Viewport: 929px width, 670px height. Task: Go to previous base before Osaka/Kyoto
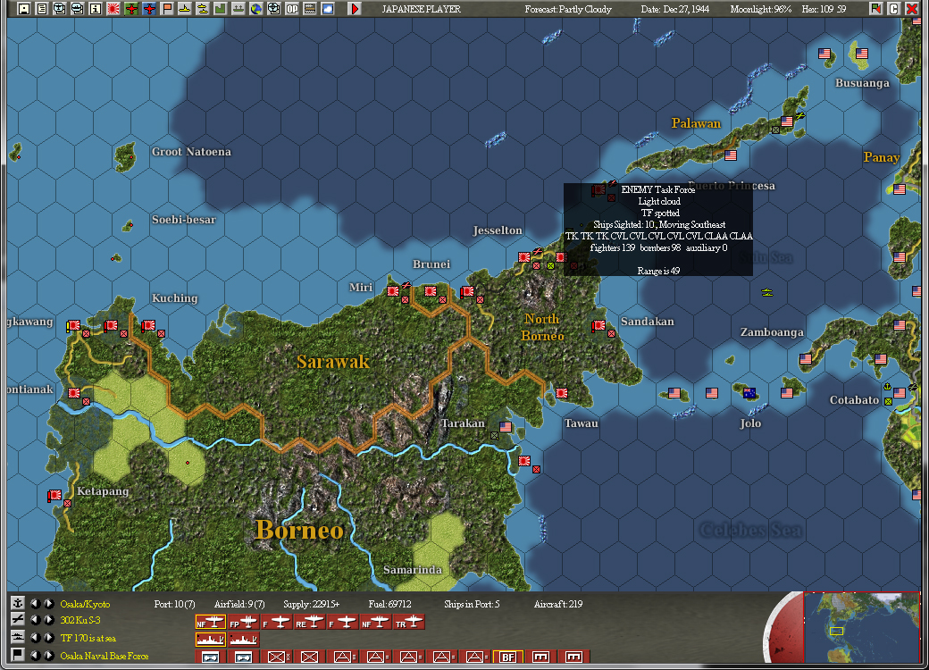[x=36, y=603]
